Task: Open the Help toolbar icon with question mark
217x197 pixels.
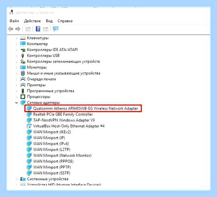Action: coord(38,29)
